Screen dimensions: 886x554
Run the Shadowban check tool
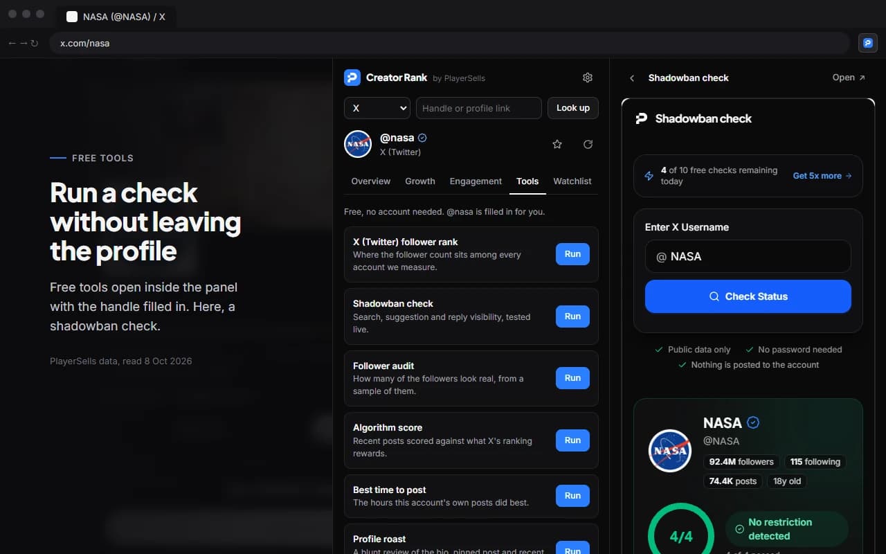[x=572, y=316]
